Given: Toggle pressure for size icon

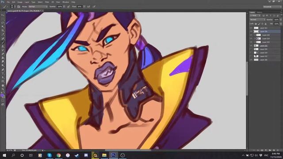Looking at the screenshot, I should click(94, 7).
